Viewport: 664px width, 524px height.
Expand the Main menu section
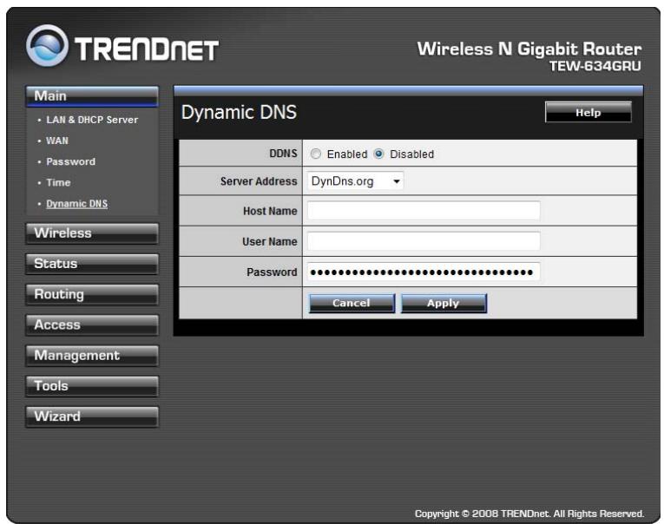coord(92,96)
